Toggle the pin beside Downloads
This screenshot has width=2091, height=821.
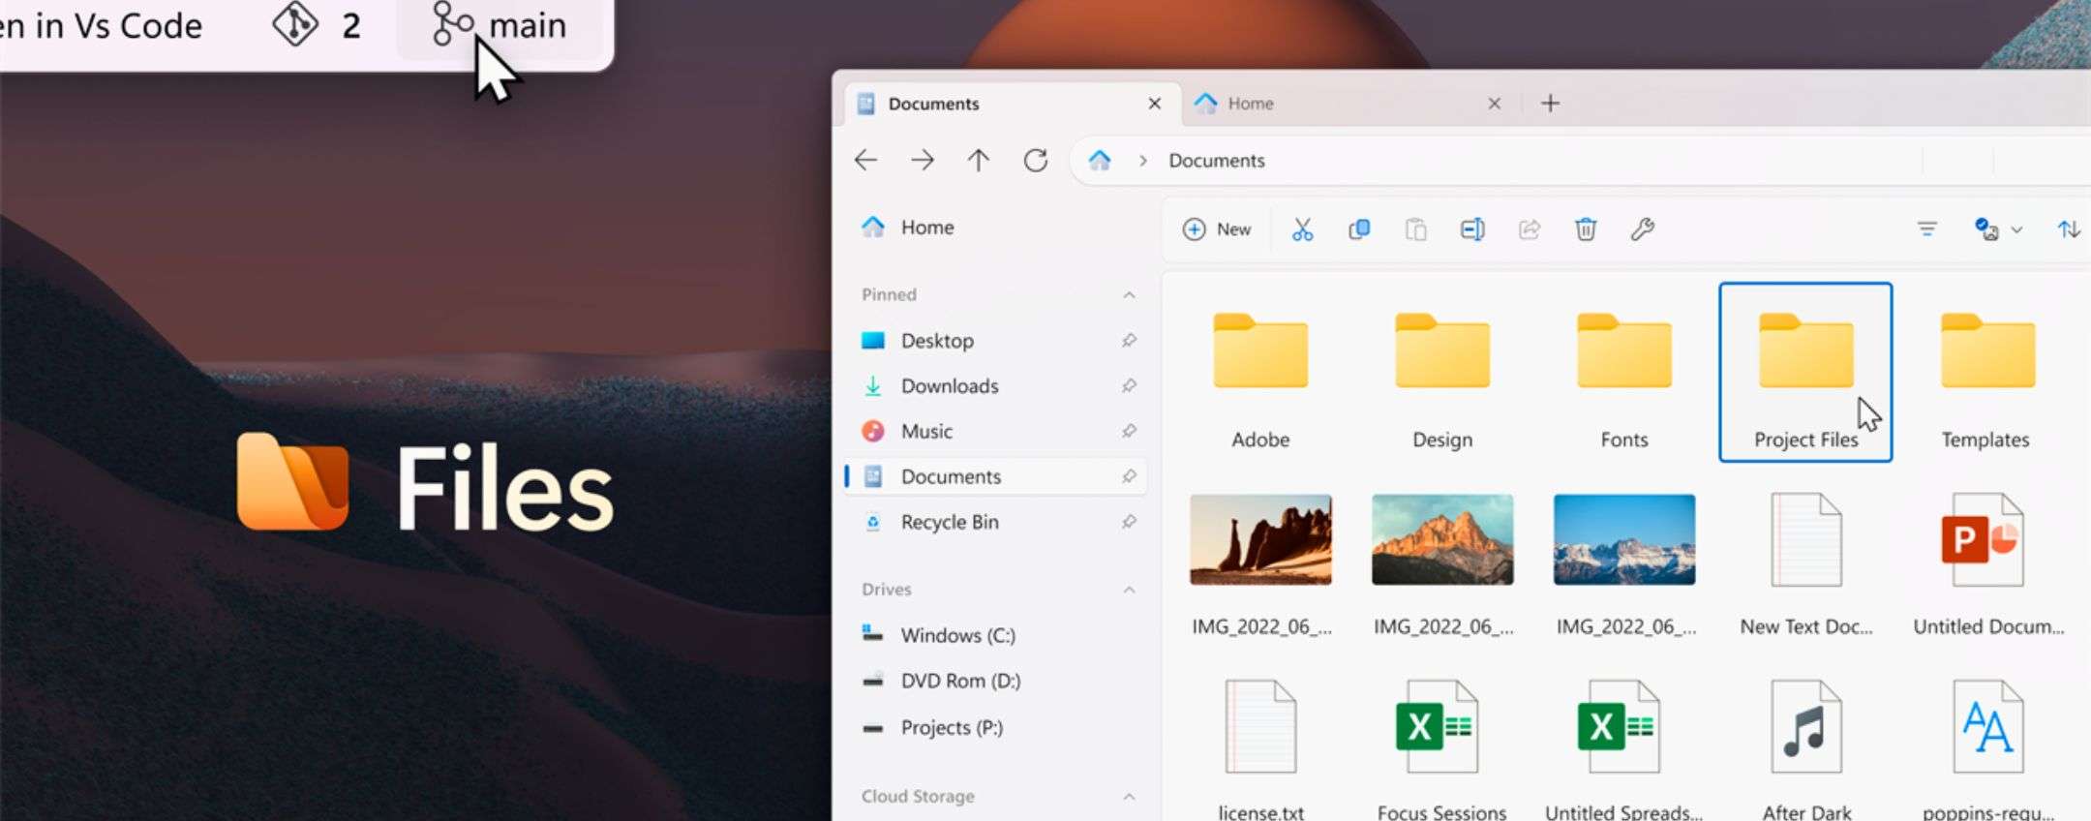(1129, 386)
